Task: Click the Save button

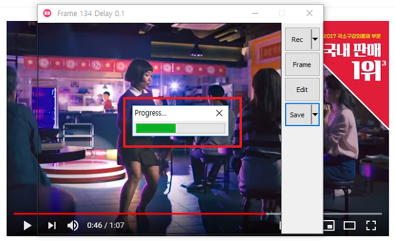Action: tap(298, 115)
